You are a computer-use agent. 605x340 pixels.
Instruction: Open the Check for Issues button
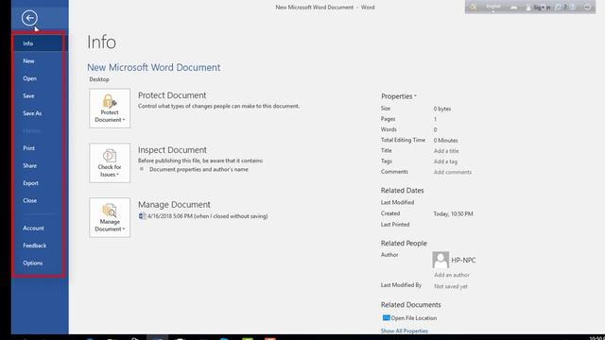point(110,163)
